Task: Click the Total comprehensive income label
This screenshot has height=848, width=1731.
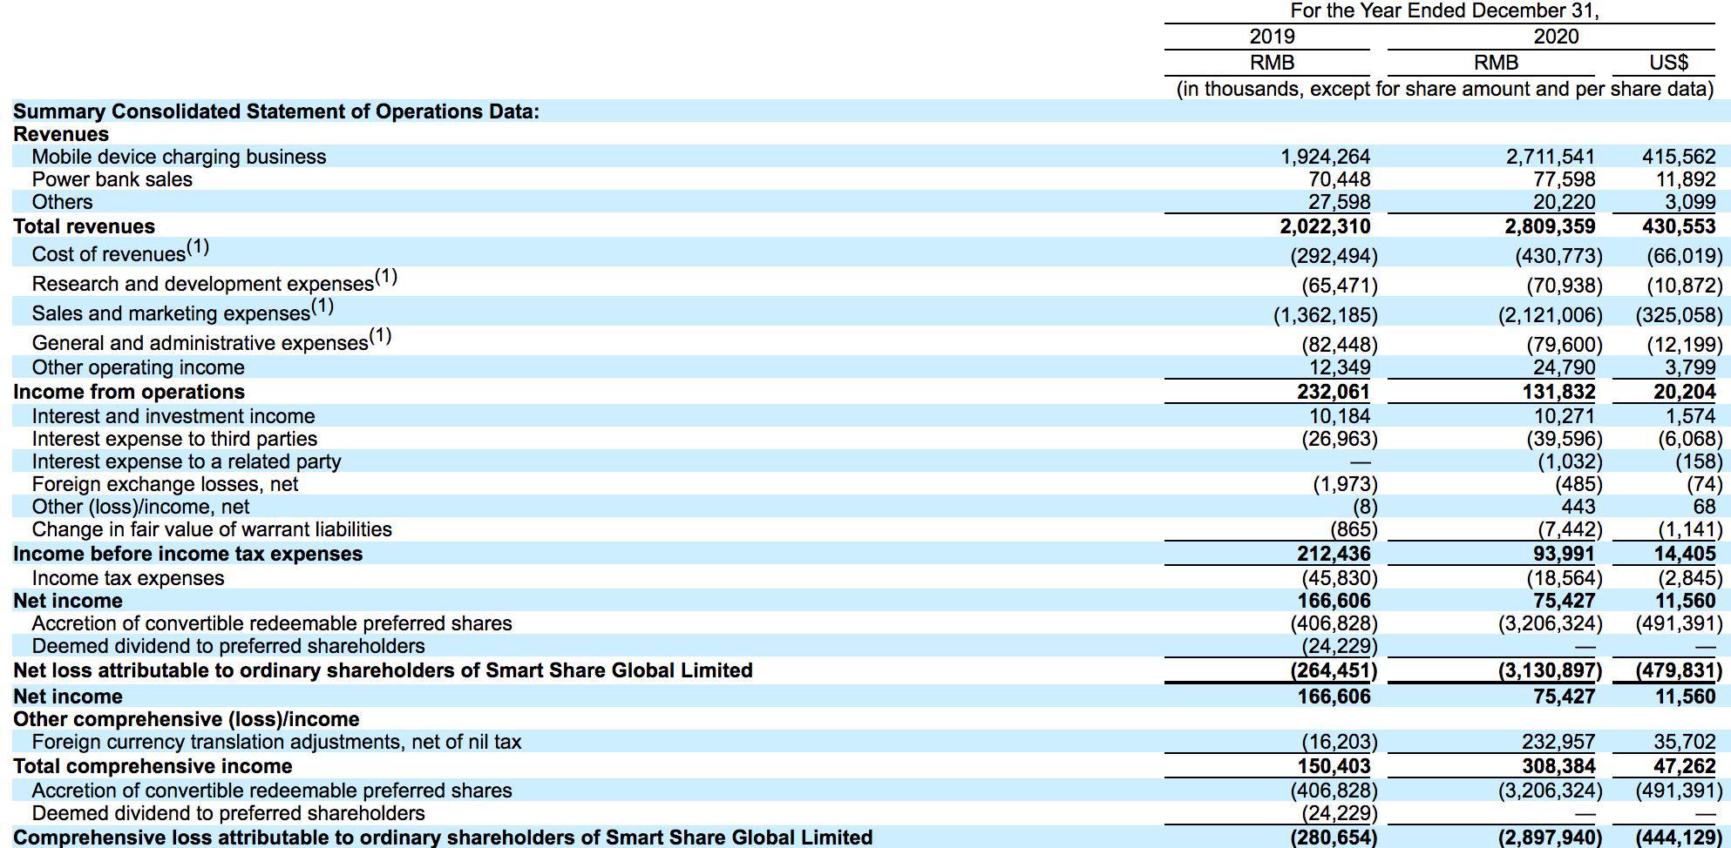Action: [153, 766]
